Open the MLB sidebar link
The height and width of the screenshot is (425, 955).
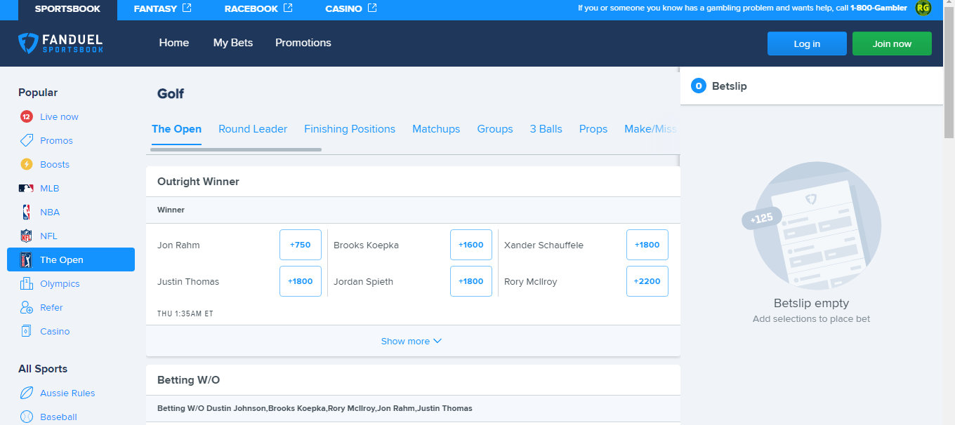click(50, 189)
